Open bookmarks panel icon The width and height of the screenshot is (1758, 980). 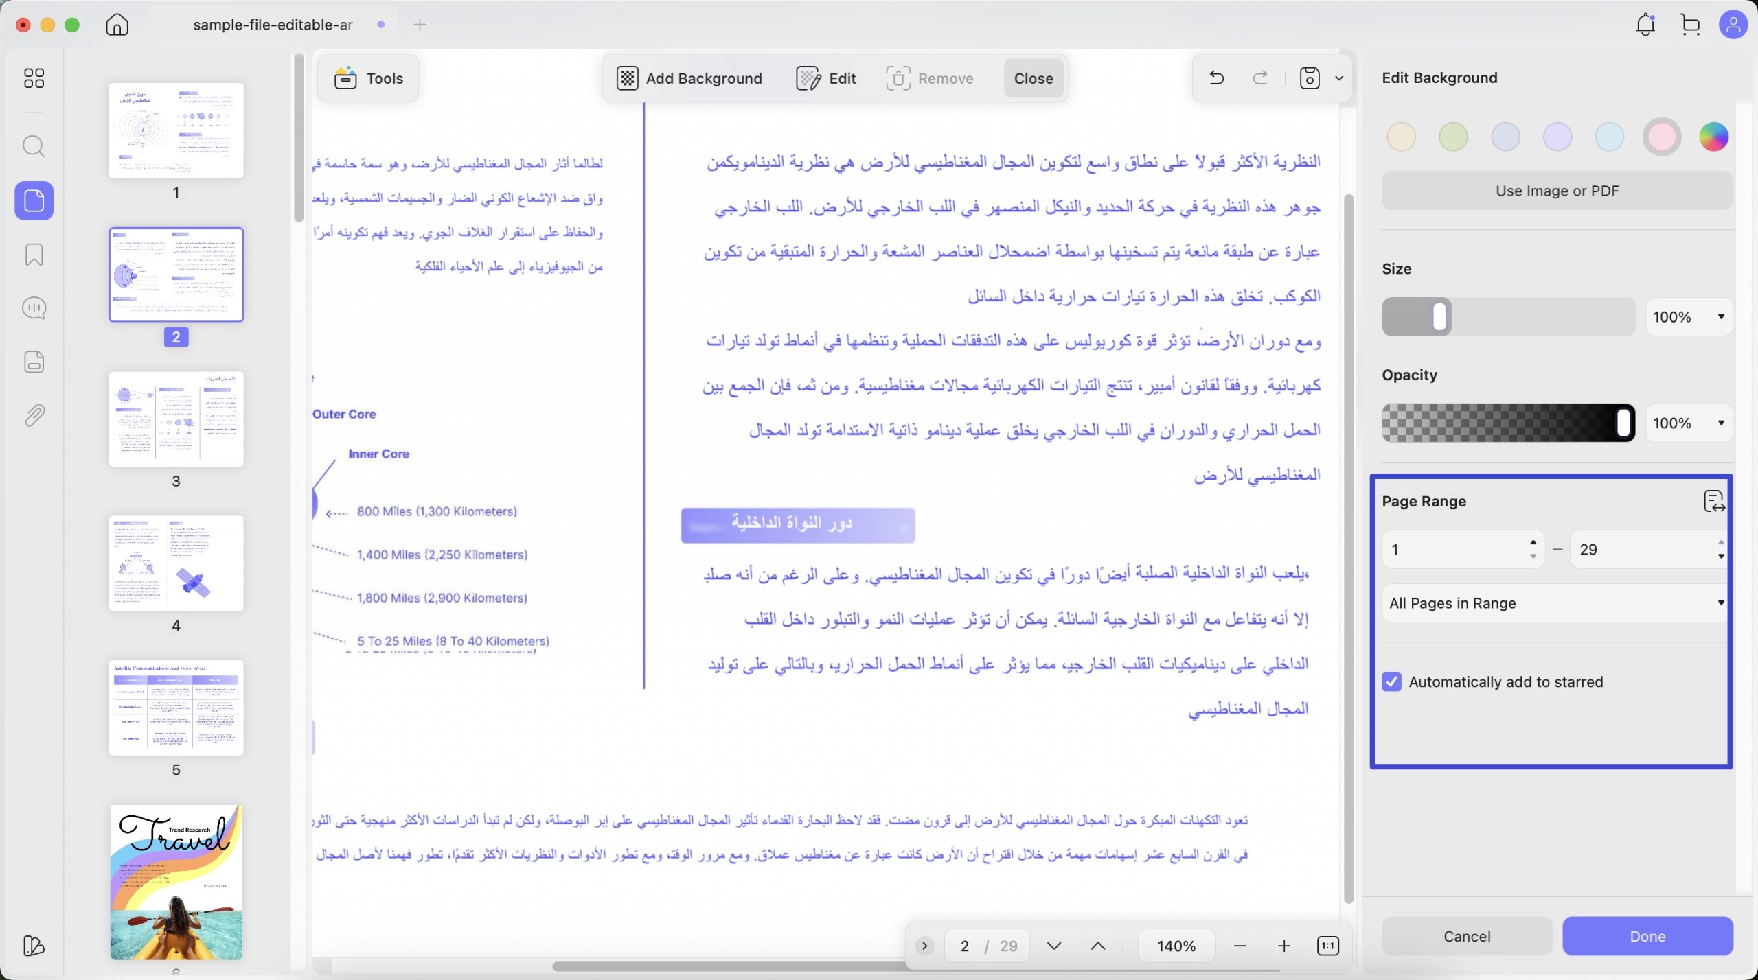(x=34, y=255)
